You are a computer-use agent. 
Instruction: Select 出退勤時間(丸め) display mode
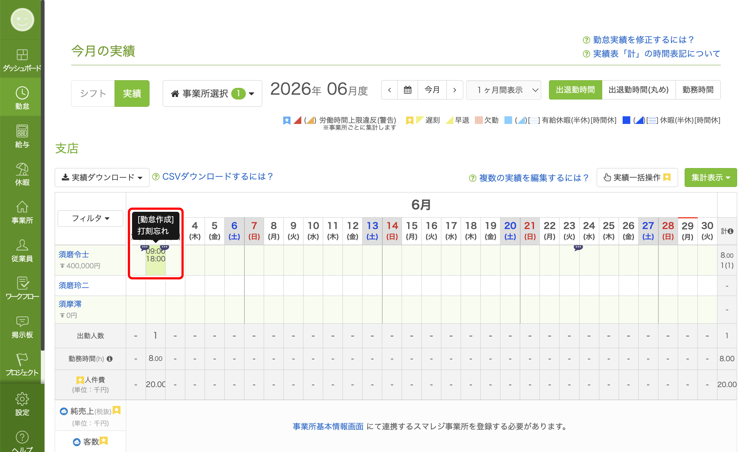639,90
